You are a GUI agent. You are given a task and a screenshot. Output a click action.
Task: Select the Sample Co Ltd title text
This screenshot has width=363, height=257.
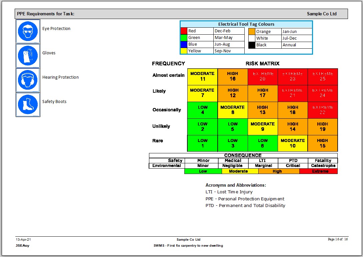pos(322,14)
